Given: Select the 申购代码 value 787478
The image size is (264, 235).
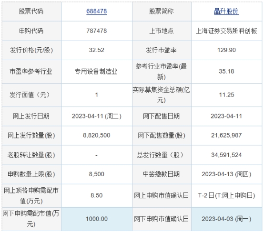Looking at the screenshot, I should (96, 31).
